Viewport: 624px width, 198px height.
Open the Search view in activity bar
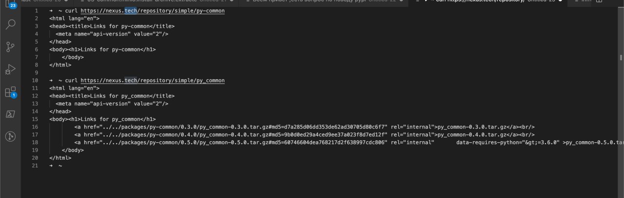click(10, 24)
